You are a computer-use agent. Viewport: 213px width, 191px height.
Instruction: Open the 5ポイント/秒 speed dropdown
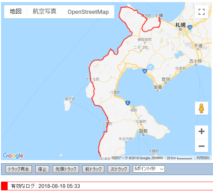pyautogui.click(x=149, y=169)
